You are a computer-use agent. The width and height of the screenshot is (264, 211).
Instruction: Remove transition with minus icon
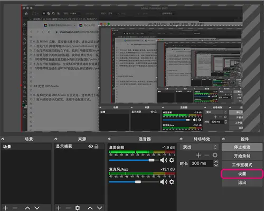click(x=207, y=155)
